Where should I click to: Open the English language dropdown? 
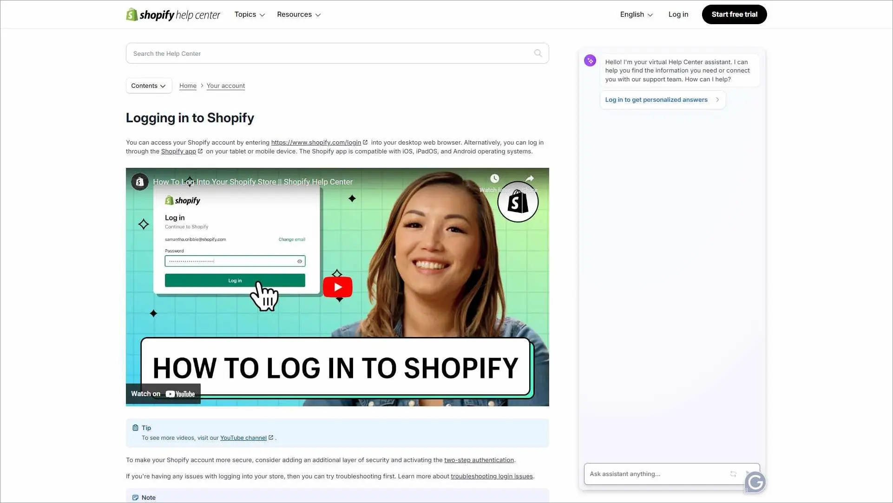636,14
